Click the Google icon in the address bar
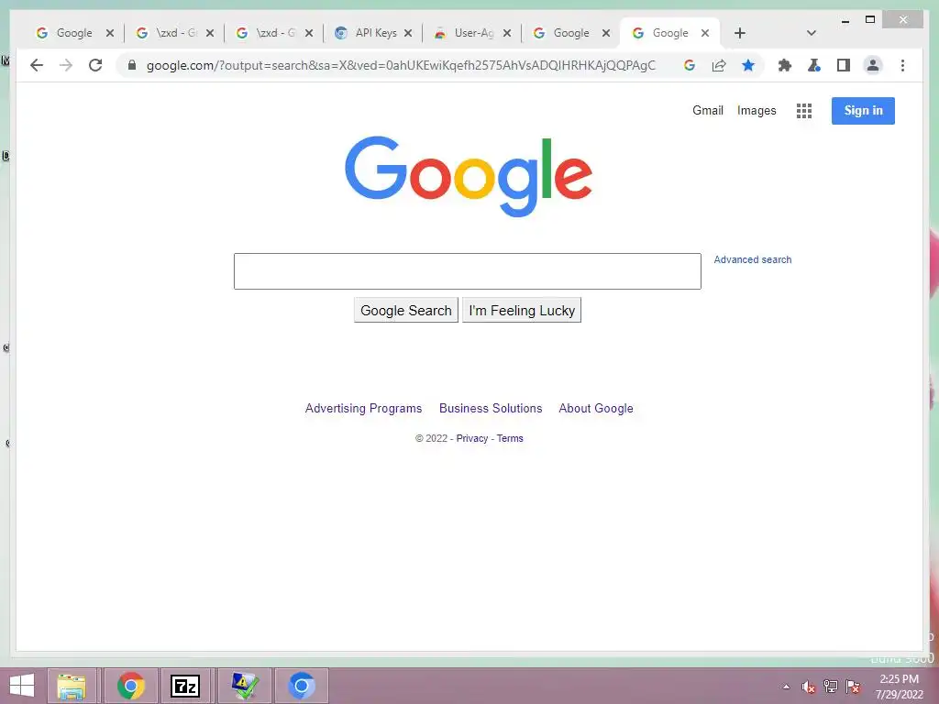 690,65
